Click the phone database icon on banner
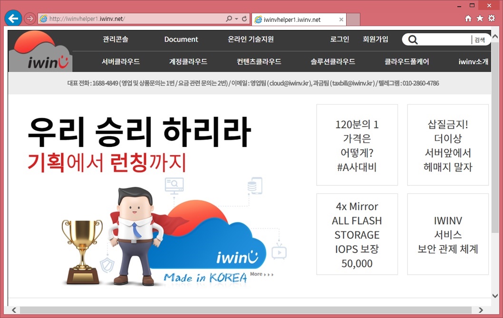 pos(255,186)
